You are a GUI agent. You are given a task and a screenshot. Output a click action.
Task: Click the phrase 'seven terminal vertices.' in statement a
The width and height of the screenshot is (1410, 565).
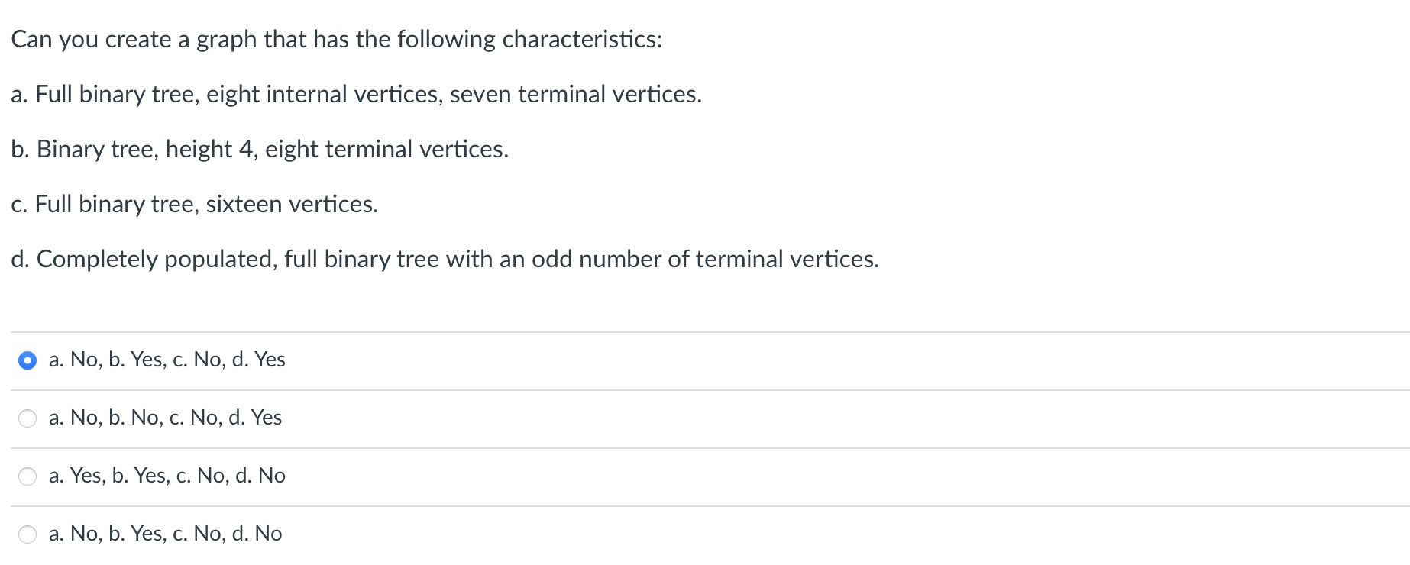(x=575, y=94)
